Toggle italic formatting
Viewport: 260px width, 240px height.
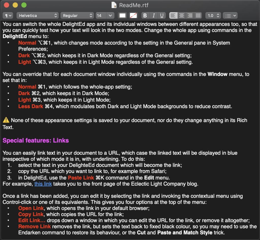pyautogui.click(x=153, y=15)
